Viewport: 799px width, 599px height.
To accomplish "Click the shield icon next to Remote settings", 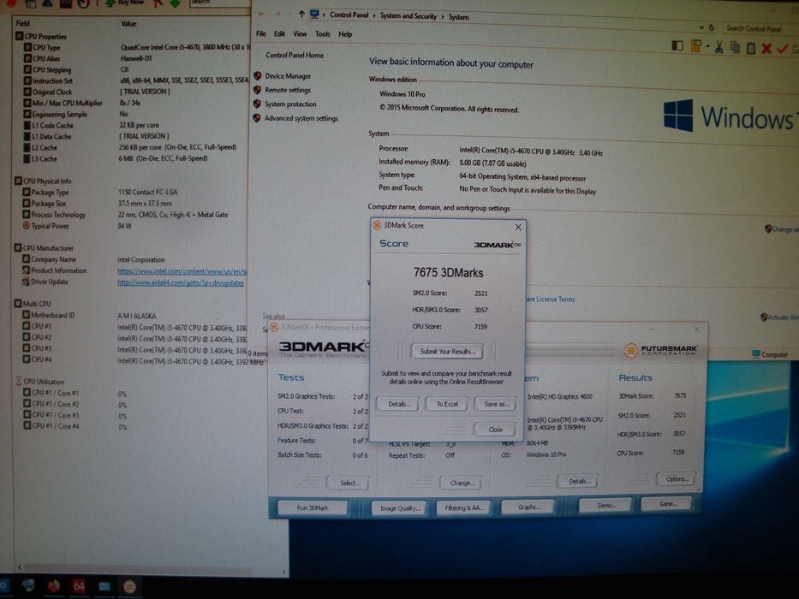I will [x=257, y=90].
